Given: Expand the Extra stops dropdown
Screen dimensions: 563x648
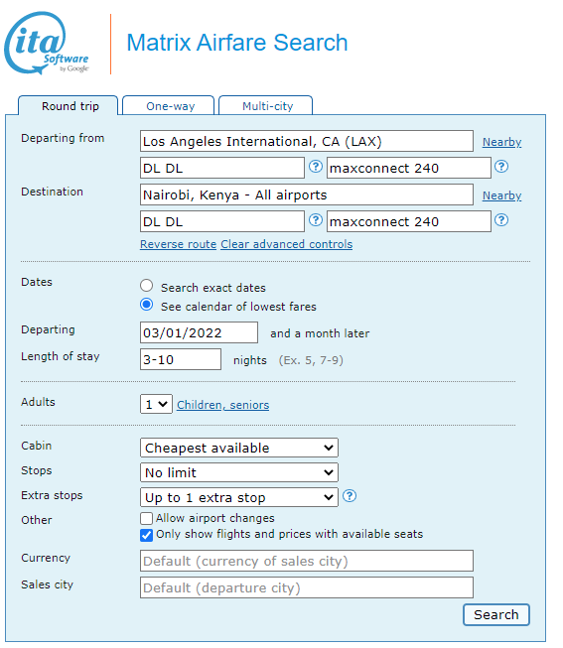Looking at the screenshot, I should pyautogui.click(x=239, y=497).
